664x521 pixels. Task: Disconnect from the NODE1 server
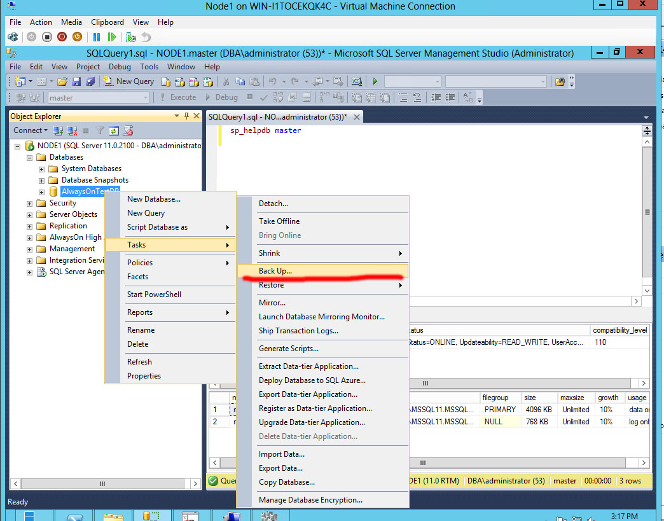pyautogui.click(x=72, y=130)
